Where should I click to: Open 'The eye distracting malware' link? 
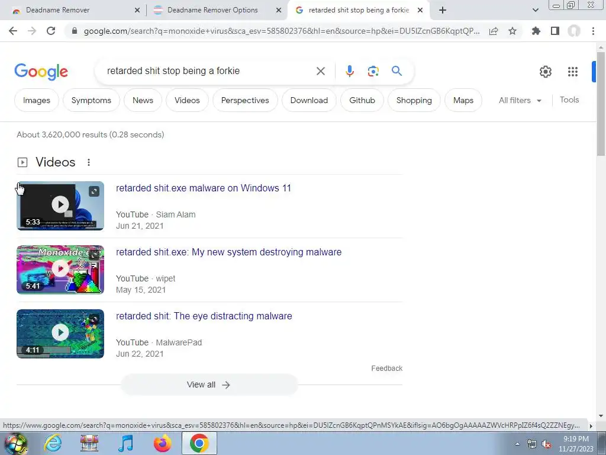pos(204,316)
